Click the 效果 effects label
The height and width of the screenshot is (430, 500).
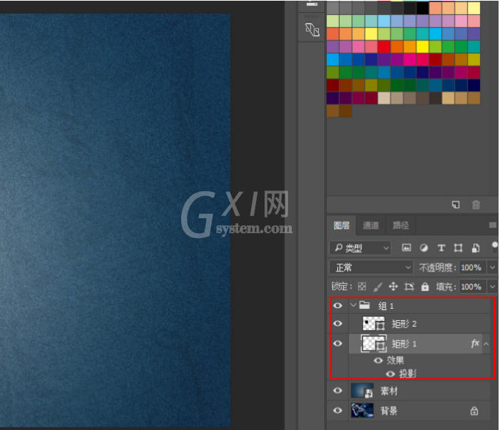[x=395, y=361]
